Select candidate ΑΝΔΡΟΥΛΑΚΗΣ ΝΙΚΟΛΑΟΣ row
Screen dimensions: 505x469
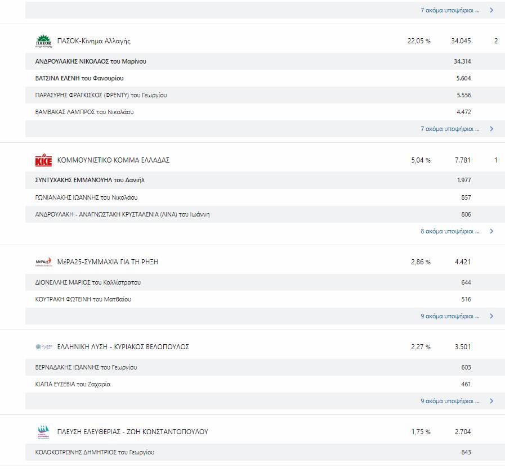[x=265, y=61]
